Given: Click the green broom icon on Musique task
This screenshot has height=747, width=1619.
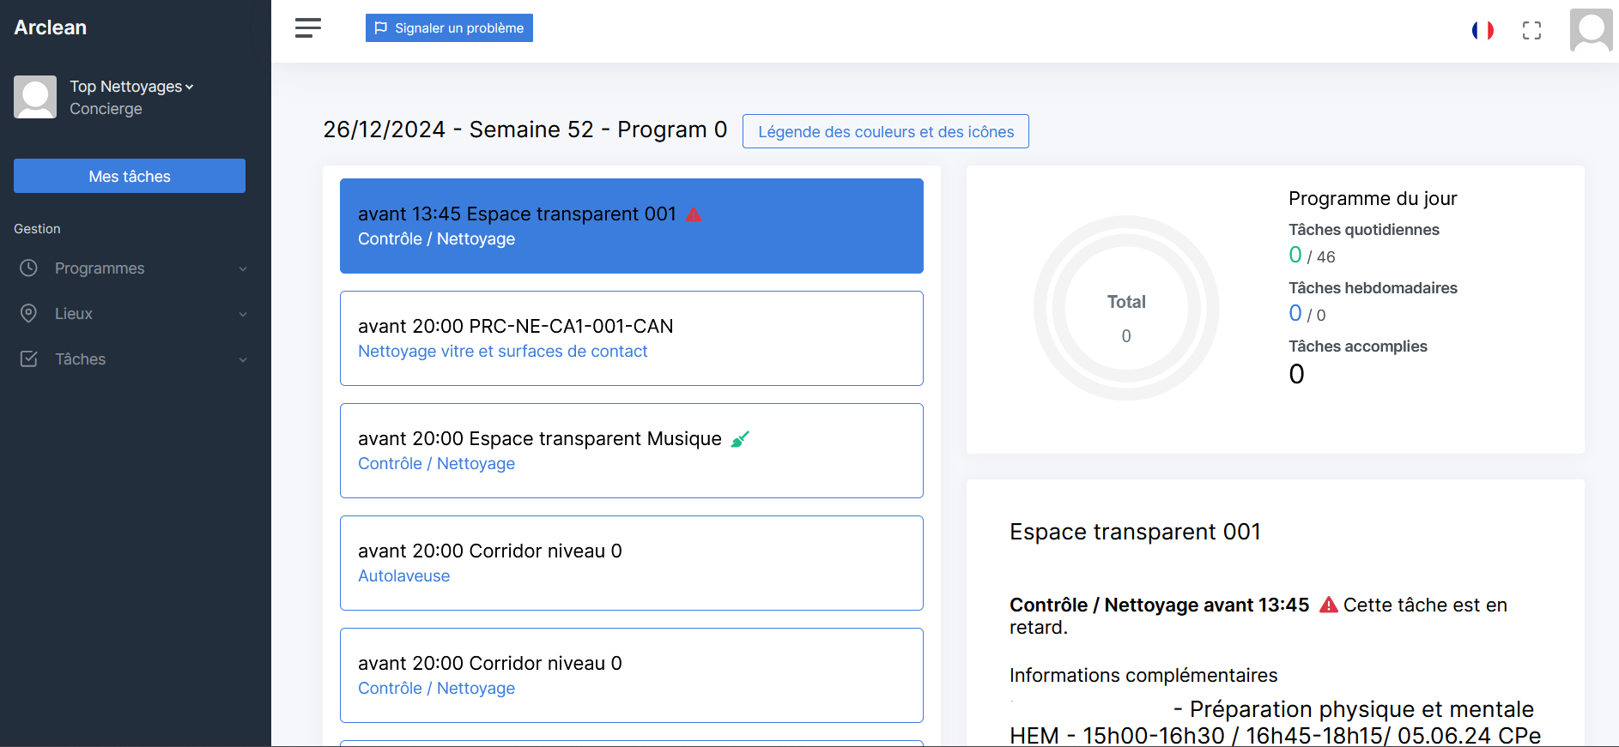Looking at the screenshot, I should 740,439.
